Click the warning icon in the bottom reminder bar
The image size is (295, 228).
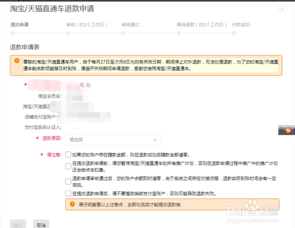click(73, 204)
